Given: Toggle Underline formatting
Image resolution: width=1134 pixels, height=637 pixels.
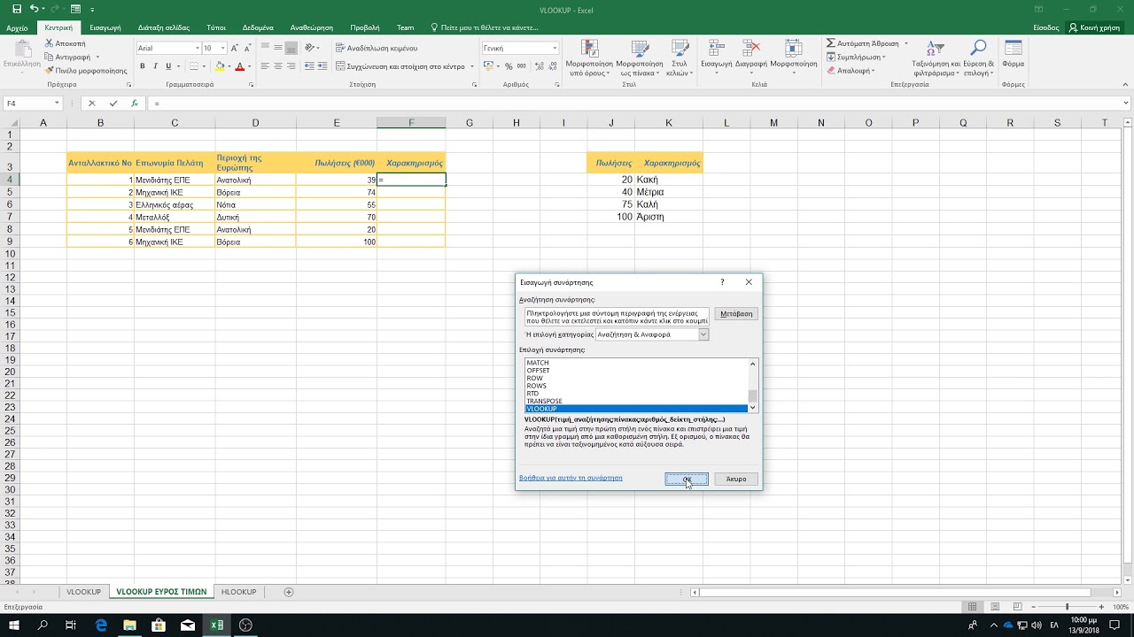Looking at the screenshot, I should click(x=167, y=66).
